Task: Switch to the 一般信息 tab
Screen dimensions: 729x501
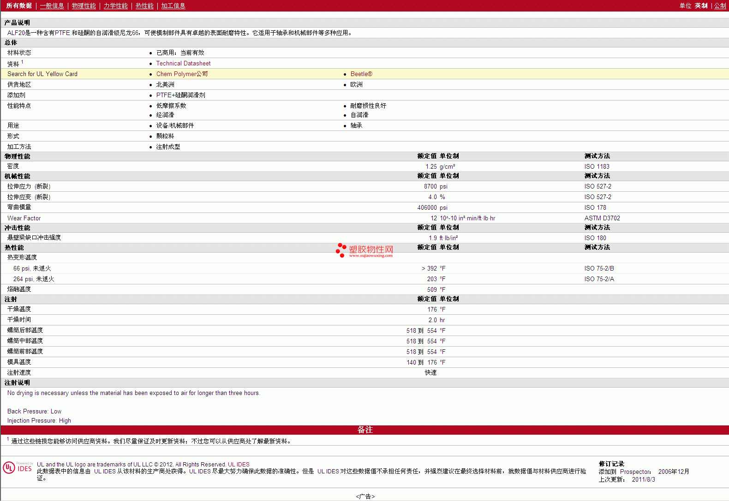Action: click(52, 6)
